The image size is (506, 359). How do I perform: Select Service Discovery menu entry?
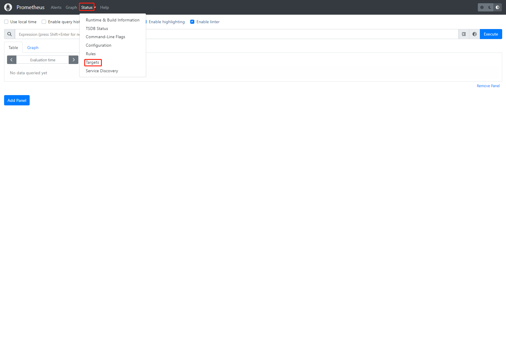(113, 71)
